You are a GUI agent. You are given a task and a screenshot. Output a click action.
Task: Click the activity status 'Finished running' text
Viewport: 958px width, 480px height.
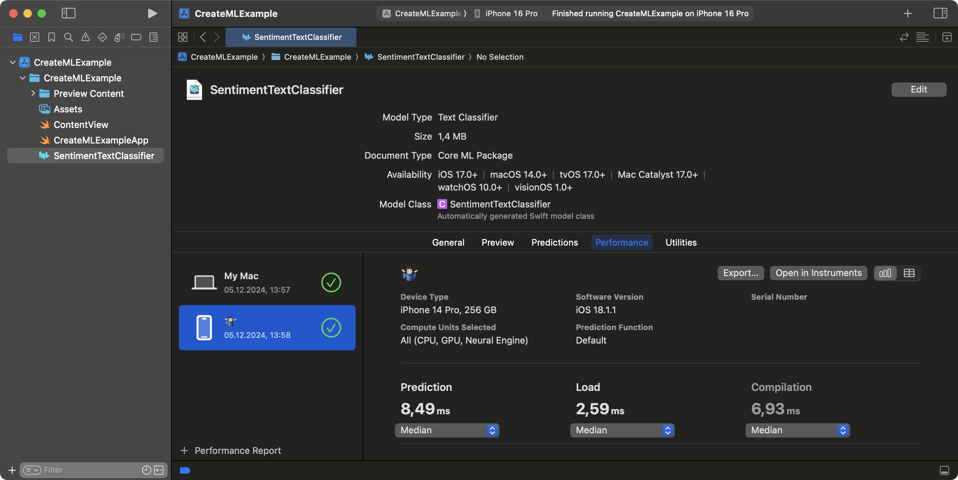[650, 13]
